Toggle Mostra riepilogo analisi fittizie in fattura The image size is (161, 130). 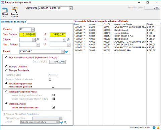[54, 99]
